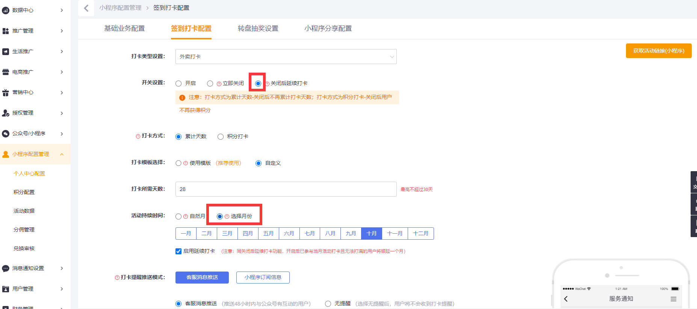The width and height of the screenshot is (697, 309).
Task: Select 十一月 in the month selector
Action: point(395,233)
